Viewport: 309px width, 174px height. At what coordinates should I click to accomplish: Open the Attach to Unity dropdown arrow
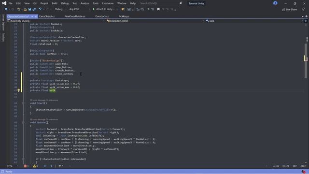click(x=114, y=9)
